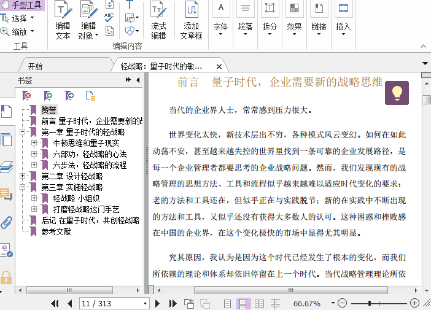The height and width of the screenshot is (310, 431).
Task: Click Add Article Box (添加文章框) icon
Action: pyautogui.click(x=192, y=20)
